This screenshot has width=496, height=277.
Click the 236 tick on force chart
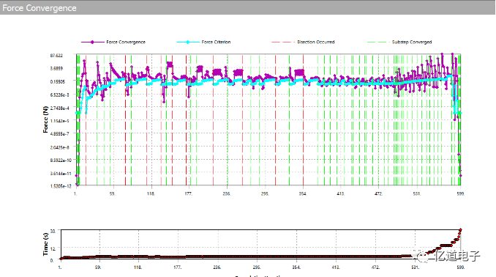(227, 193)
